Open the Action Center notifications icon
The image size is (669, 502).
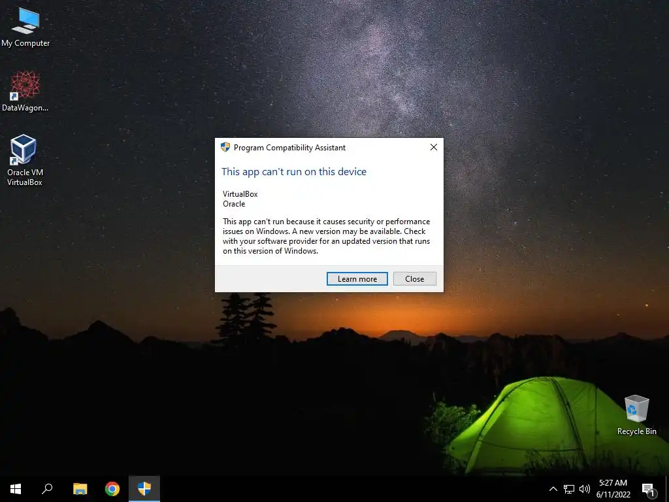coord(648,489)
